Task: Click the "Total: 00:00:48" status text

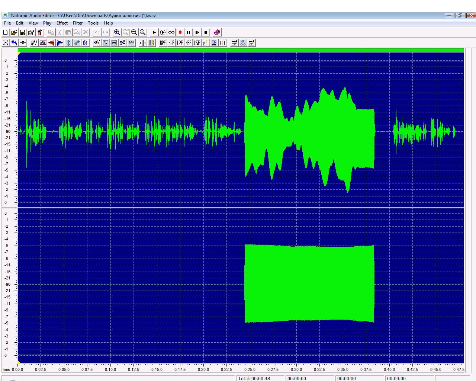Action: (254, 378)
